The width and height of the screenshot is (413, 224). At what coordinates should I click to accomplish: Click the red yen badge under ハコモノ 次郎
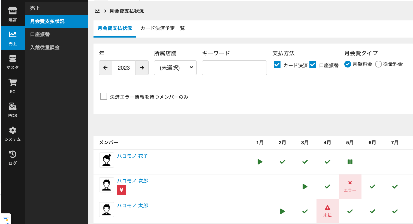[x=122, y=190]
